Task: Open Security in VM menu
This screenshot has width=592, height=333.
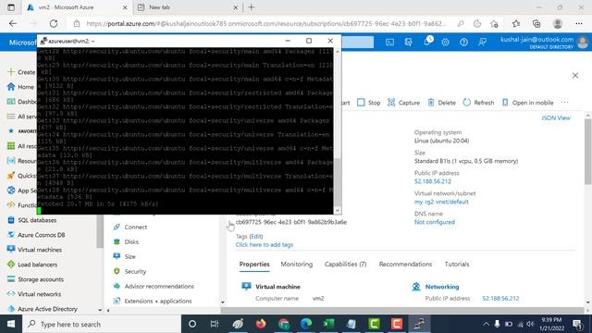Action: (x=135, y=271)
